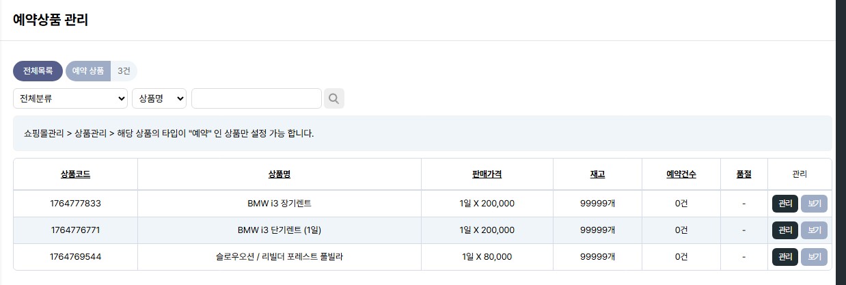This screenshot has width=846, height=285.
Task: Click 보기 for 슬로우오션 리빌더 포레스트 풀빌라
Action: (x=814, y=257)
